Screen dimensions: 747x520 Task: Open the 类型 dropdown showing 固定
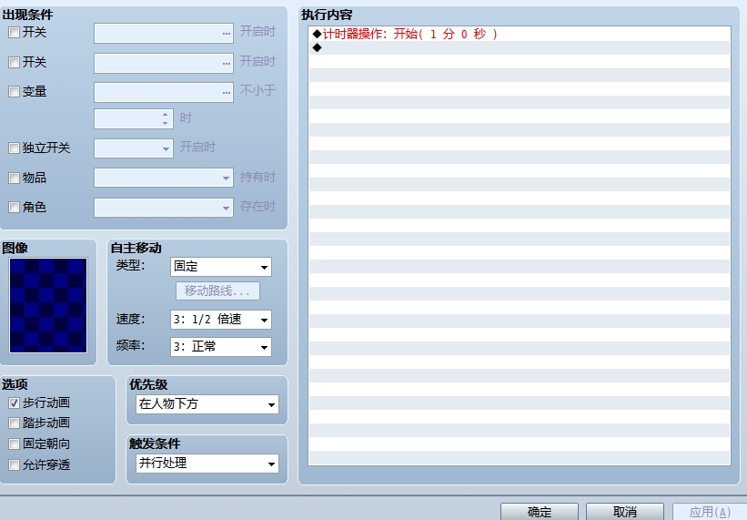[x=221, y=267]
